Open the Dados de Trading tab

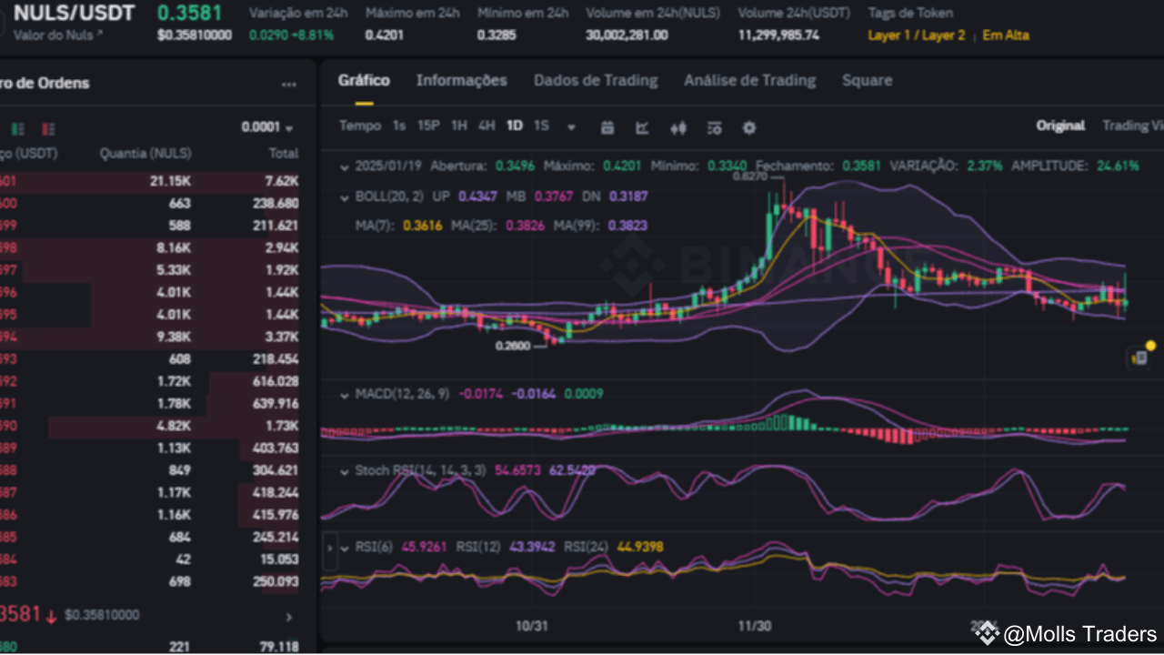[x=596, y=80]
